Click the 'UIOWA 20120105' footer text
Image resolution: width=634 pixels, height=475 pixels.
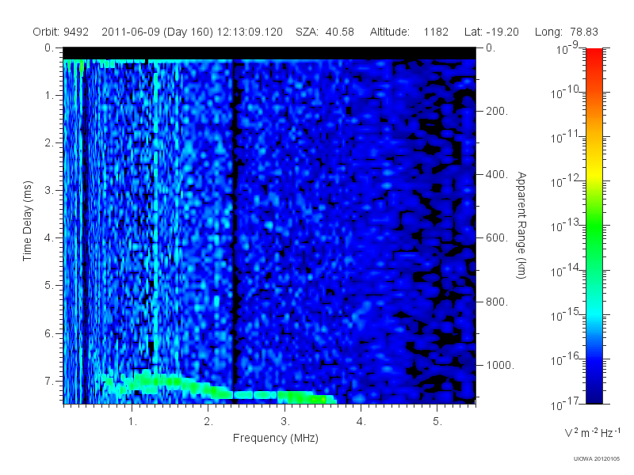597,459
